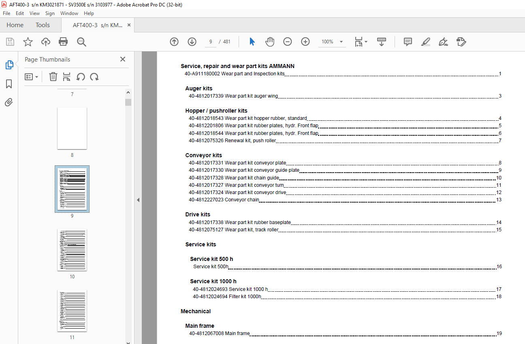
Task: Open the Bookmarks panel icon
Action: point(9,84)
